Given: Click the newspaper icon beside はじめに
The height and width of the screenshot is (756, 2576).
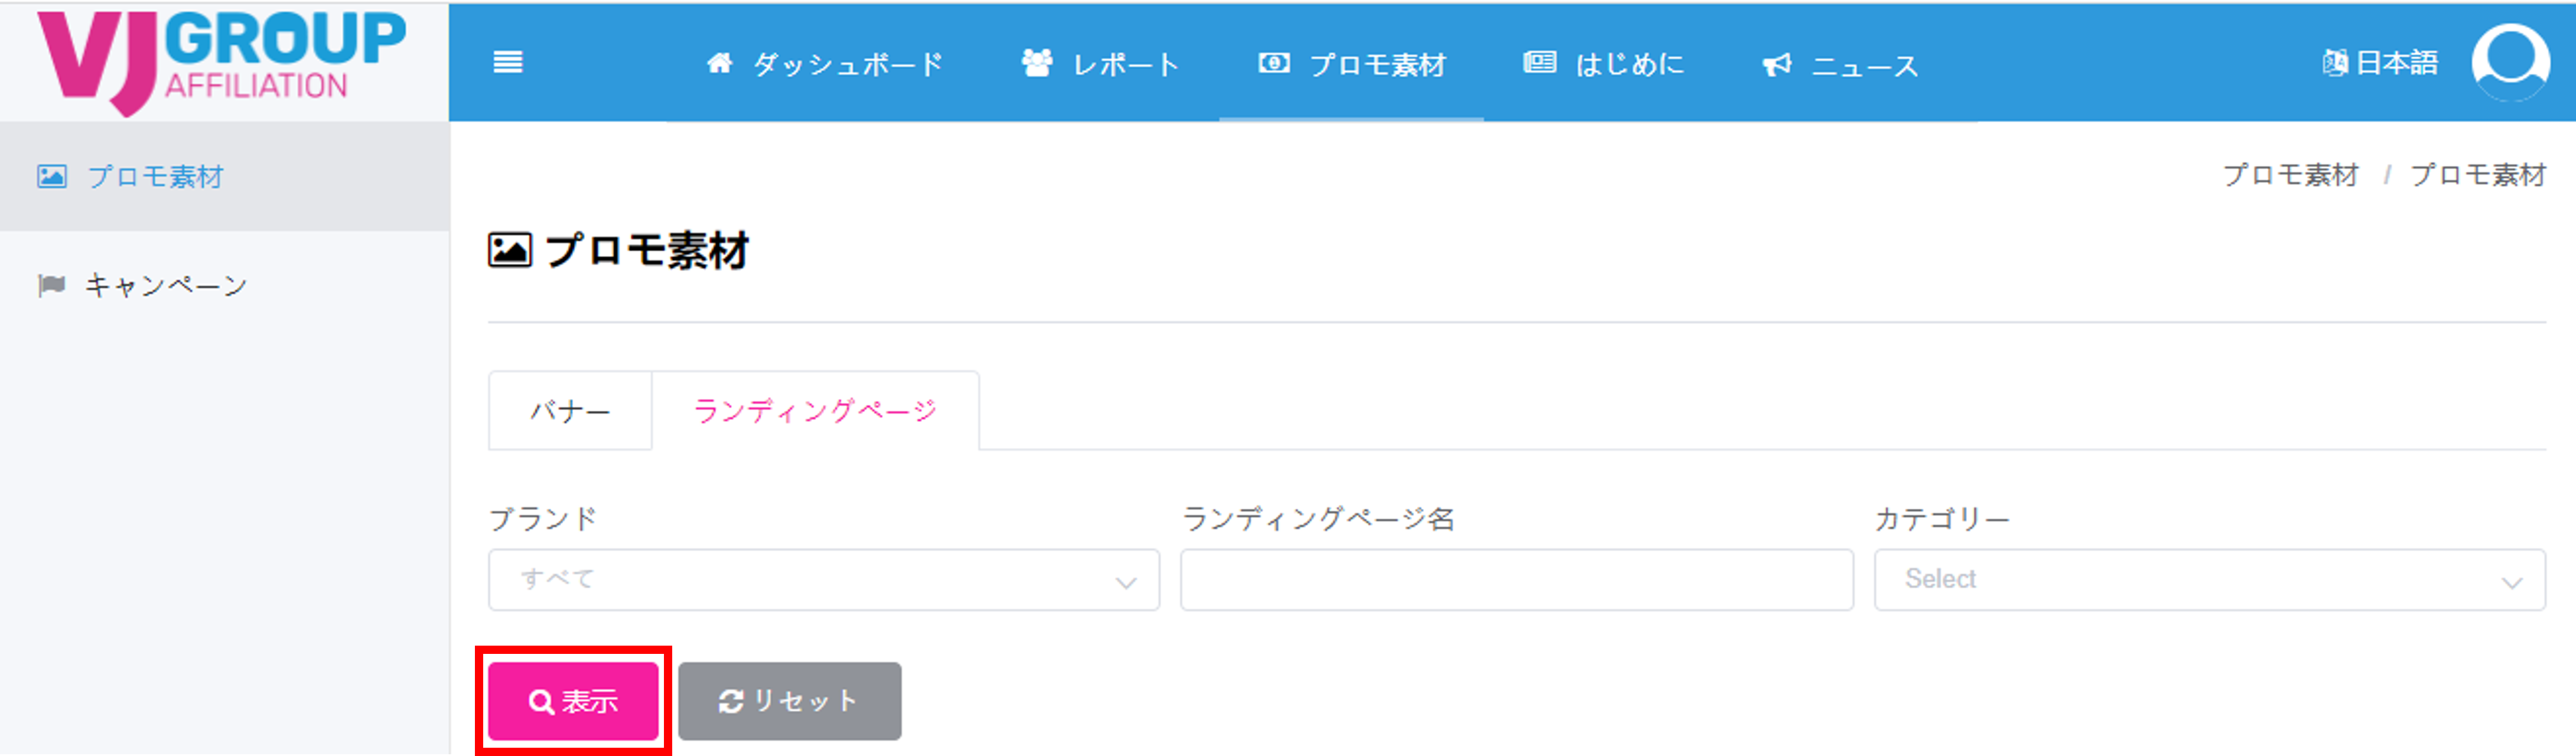Looking at the screenshot, I should tap(1539, 63).
